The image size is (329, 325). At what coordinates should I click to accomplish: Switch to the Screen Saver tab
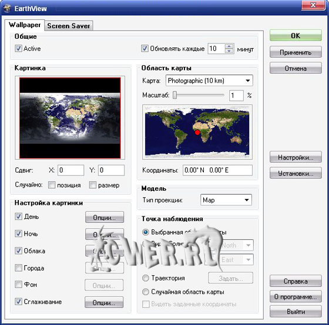pyautogui.click(x=69, y=26)
